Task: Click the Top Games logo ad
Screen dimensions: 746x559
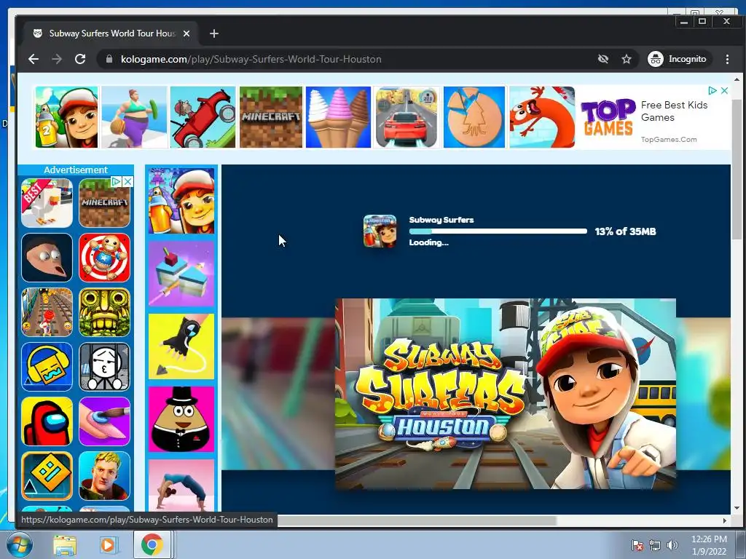Action: (608, 117)
